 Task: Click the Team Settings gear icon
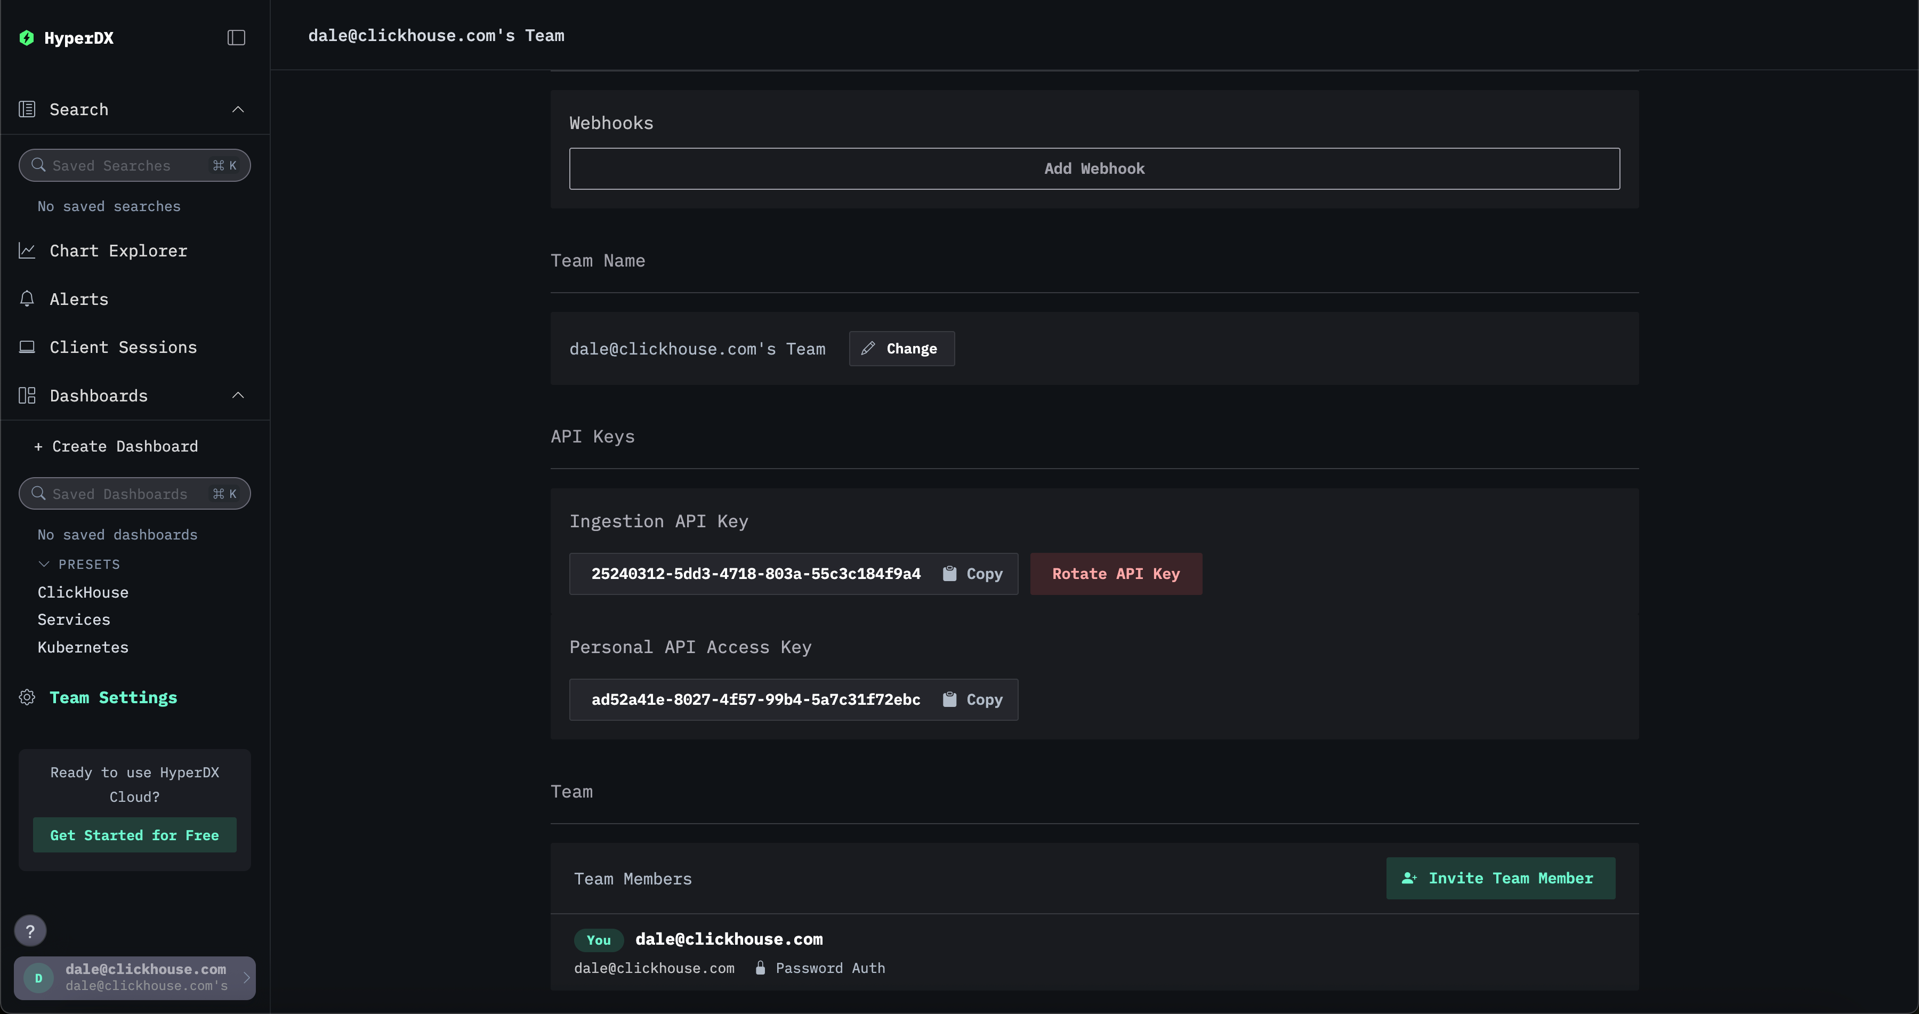tap(27, 697)
